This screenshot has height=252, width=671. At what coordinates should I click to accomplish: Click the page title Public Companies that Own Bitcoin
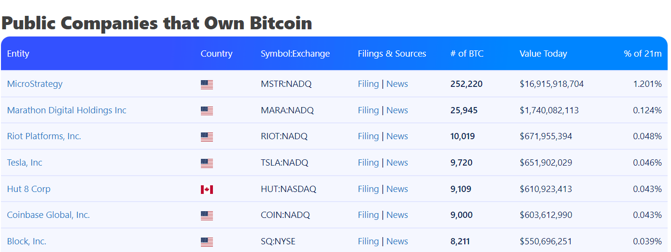(x=157, y=23)
